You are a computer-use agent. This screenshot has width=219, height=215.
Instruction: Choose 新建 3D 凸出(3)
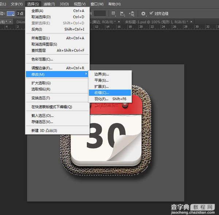[58, 131]
